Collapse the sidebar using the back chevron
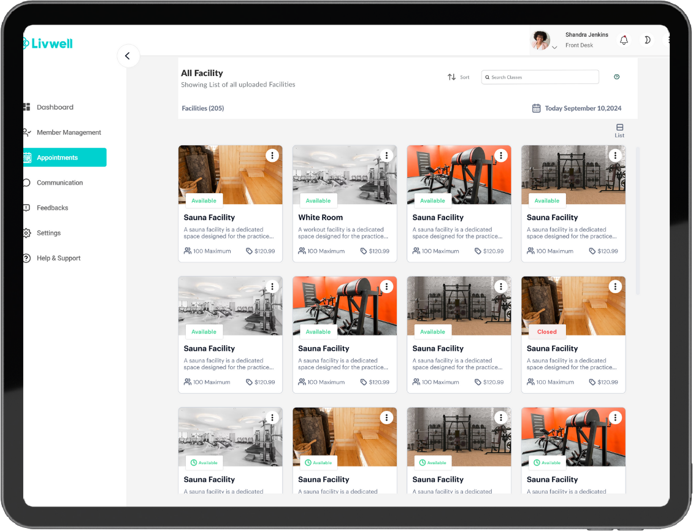The width and height of the screenshot is (693, 531). tap(128, 55)
